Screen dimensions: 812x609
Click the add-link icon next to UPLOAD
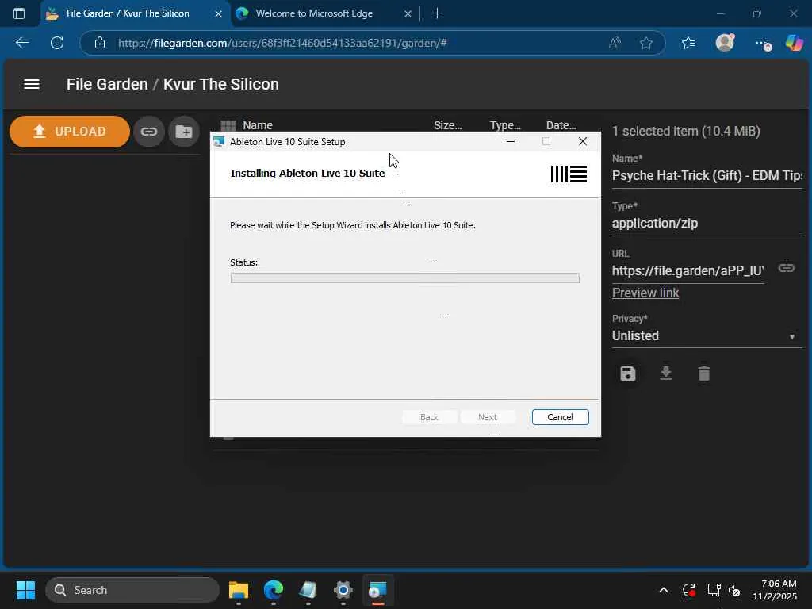pos(148,132)
